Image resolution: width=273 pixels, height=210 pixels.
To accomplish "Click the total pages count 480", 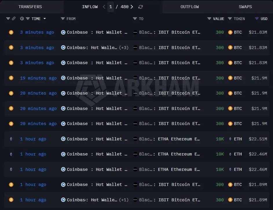I will (124, 7).
